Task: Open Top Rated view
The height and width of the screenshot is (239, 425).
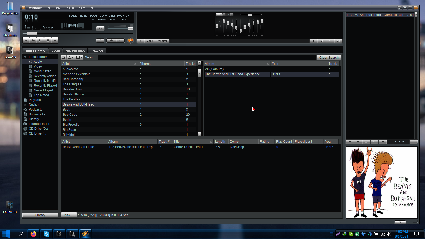Action: tap(41, 95)
